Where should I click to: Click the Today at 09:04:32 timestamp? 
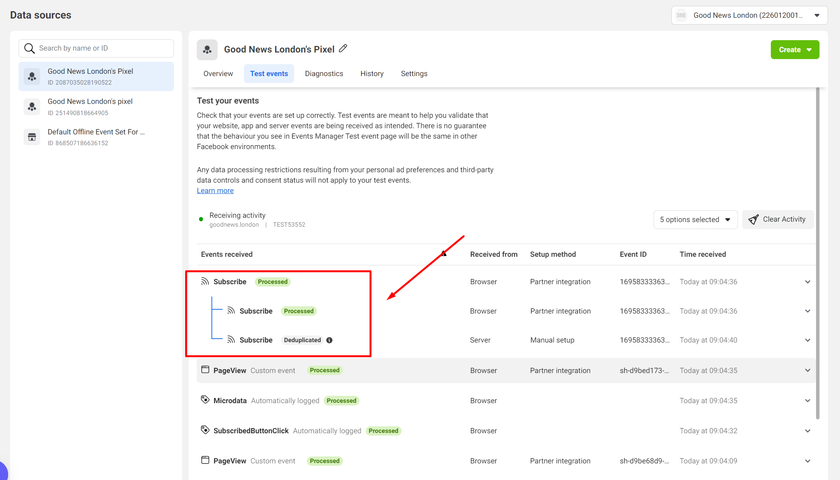(x=708, y=431)
